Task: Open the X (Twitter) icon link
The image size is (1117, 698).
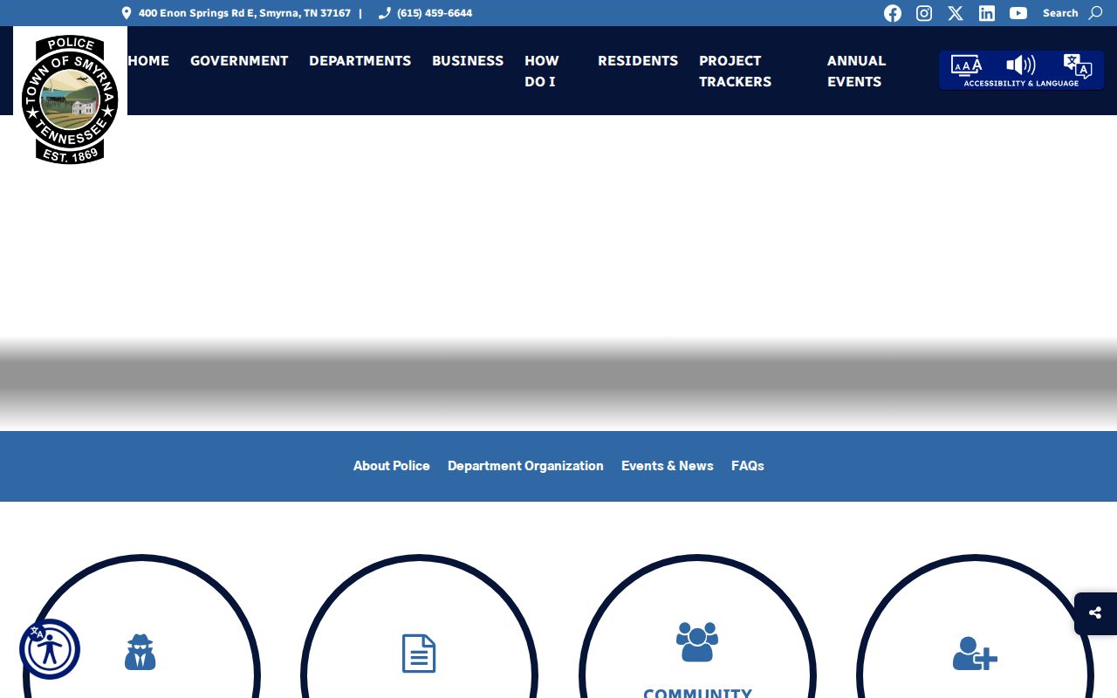Action: 956,13
